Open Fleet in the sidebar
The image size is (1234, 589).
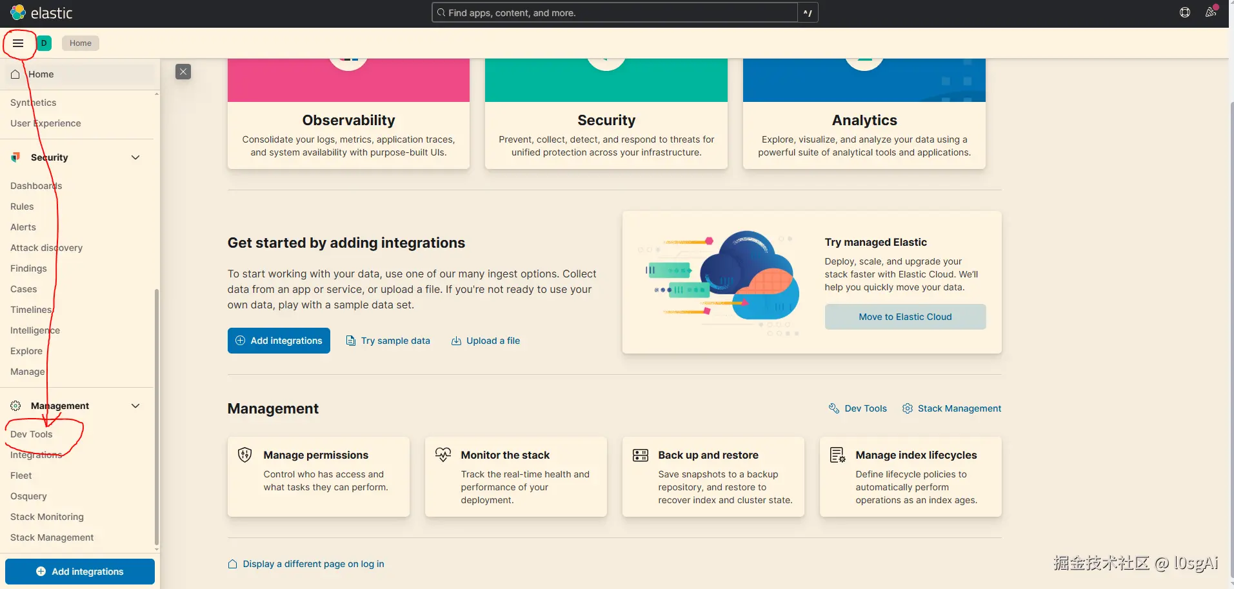click(21, 475)
